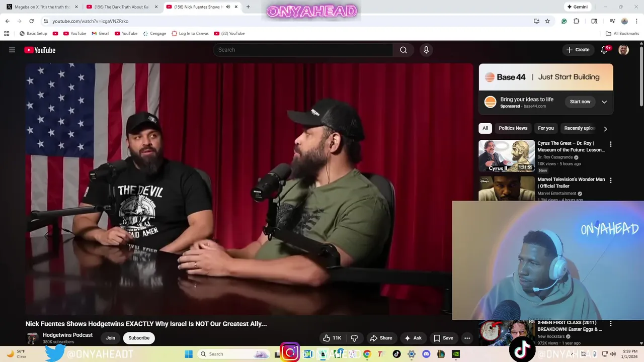Open the Basic Setup bookmark
Viewport: 644px width, 362px height.
click(33, 33)
